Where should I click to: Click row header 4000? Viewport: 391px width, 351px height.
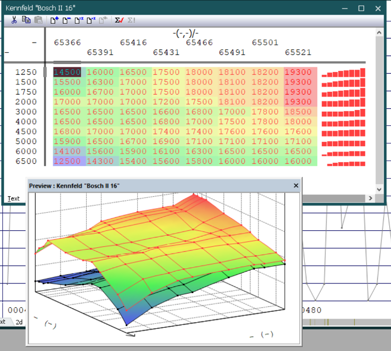tap(26, 122)
